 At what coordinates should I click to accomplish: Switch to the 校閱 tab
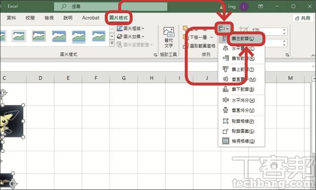coord(30,18)
